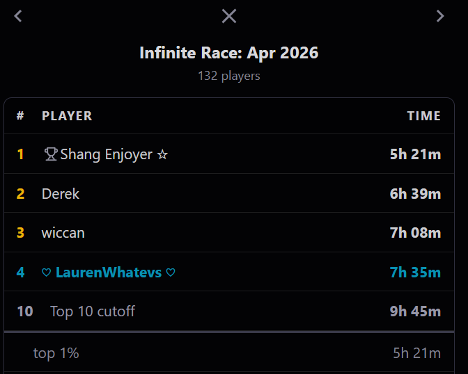
Task: Click the time '7h 08m'
Action: click(x=415, y=233)
